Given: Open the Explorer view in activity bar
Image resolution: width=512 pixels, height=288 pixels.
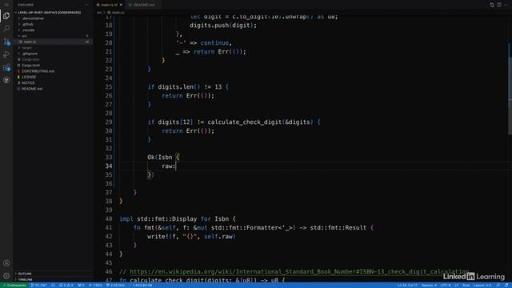Looking at the screenshot, I should 6,16.
